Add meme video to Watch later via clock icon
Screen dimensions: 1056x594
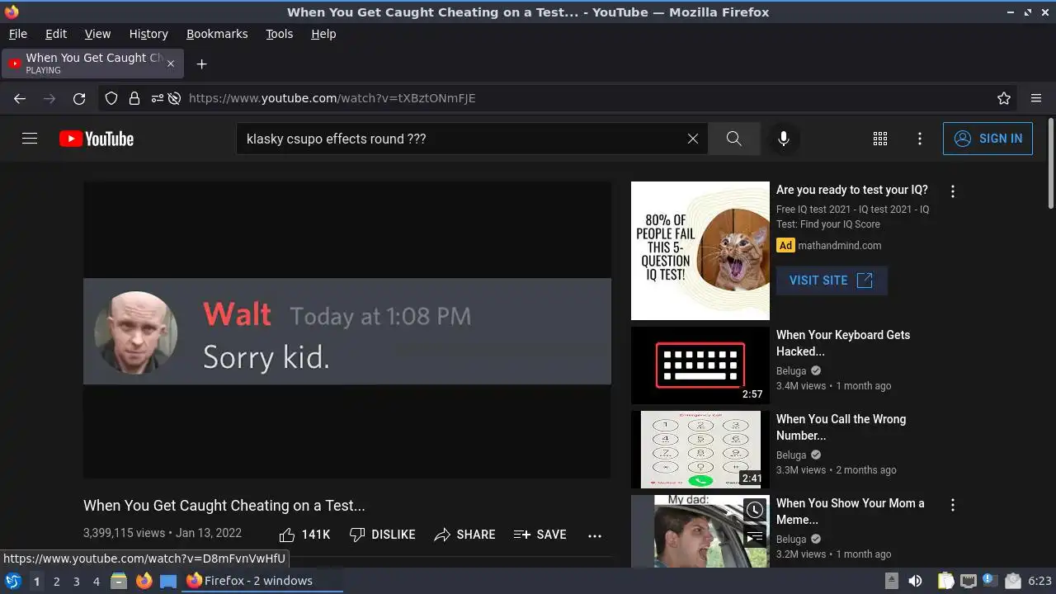(x=755, y=510)
